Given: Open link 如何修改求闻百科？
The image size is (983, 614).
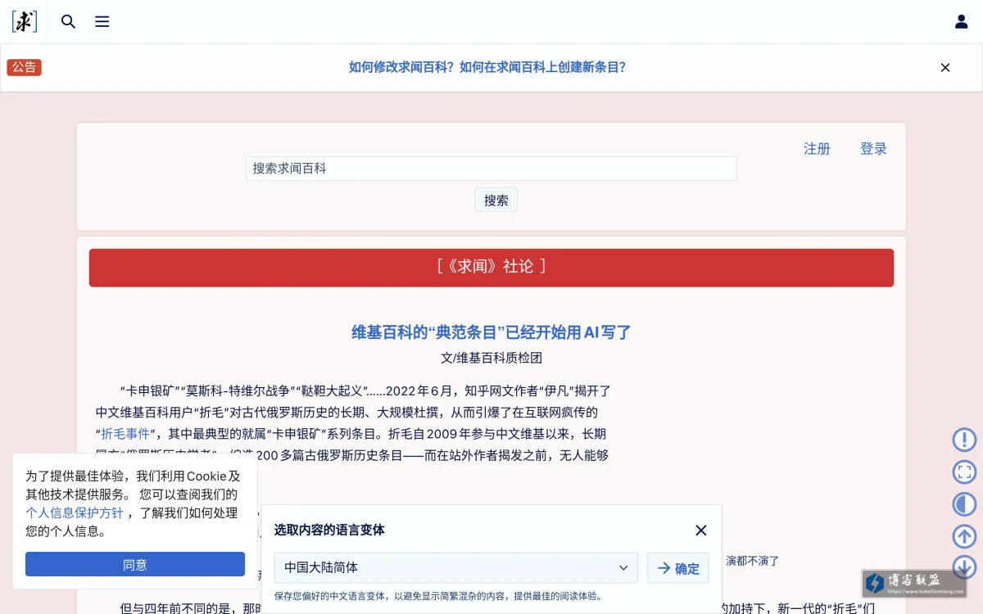Looking at the screenshot, I should click(x=401, y=67).
